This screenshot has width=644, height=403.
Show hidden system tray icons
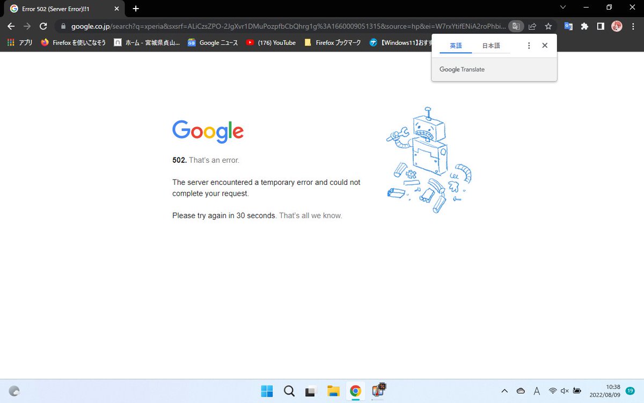[504, 391]
